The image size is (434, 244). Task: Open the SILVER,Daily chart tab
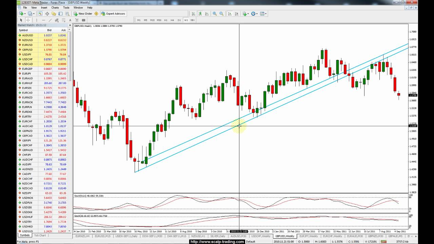218,236
